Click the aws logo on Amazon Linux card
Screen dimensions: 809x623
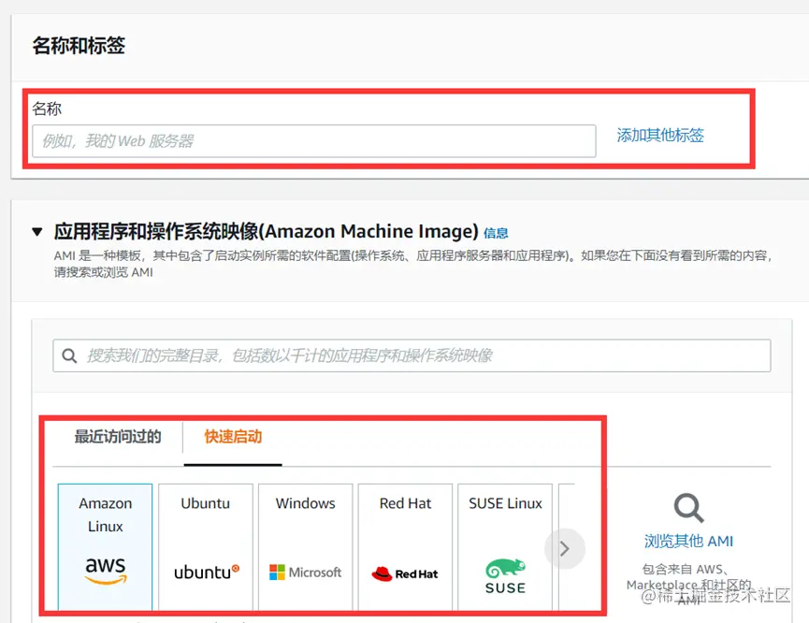[x=106, y=571]
